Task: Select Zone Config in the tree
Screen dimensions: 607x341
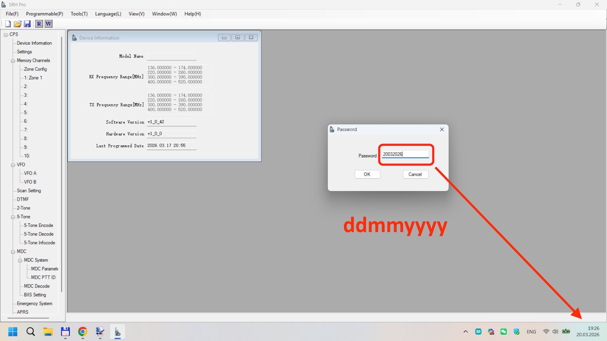Action: (x=35, y=69)
